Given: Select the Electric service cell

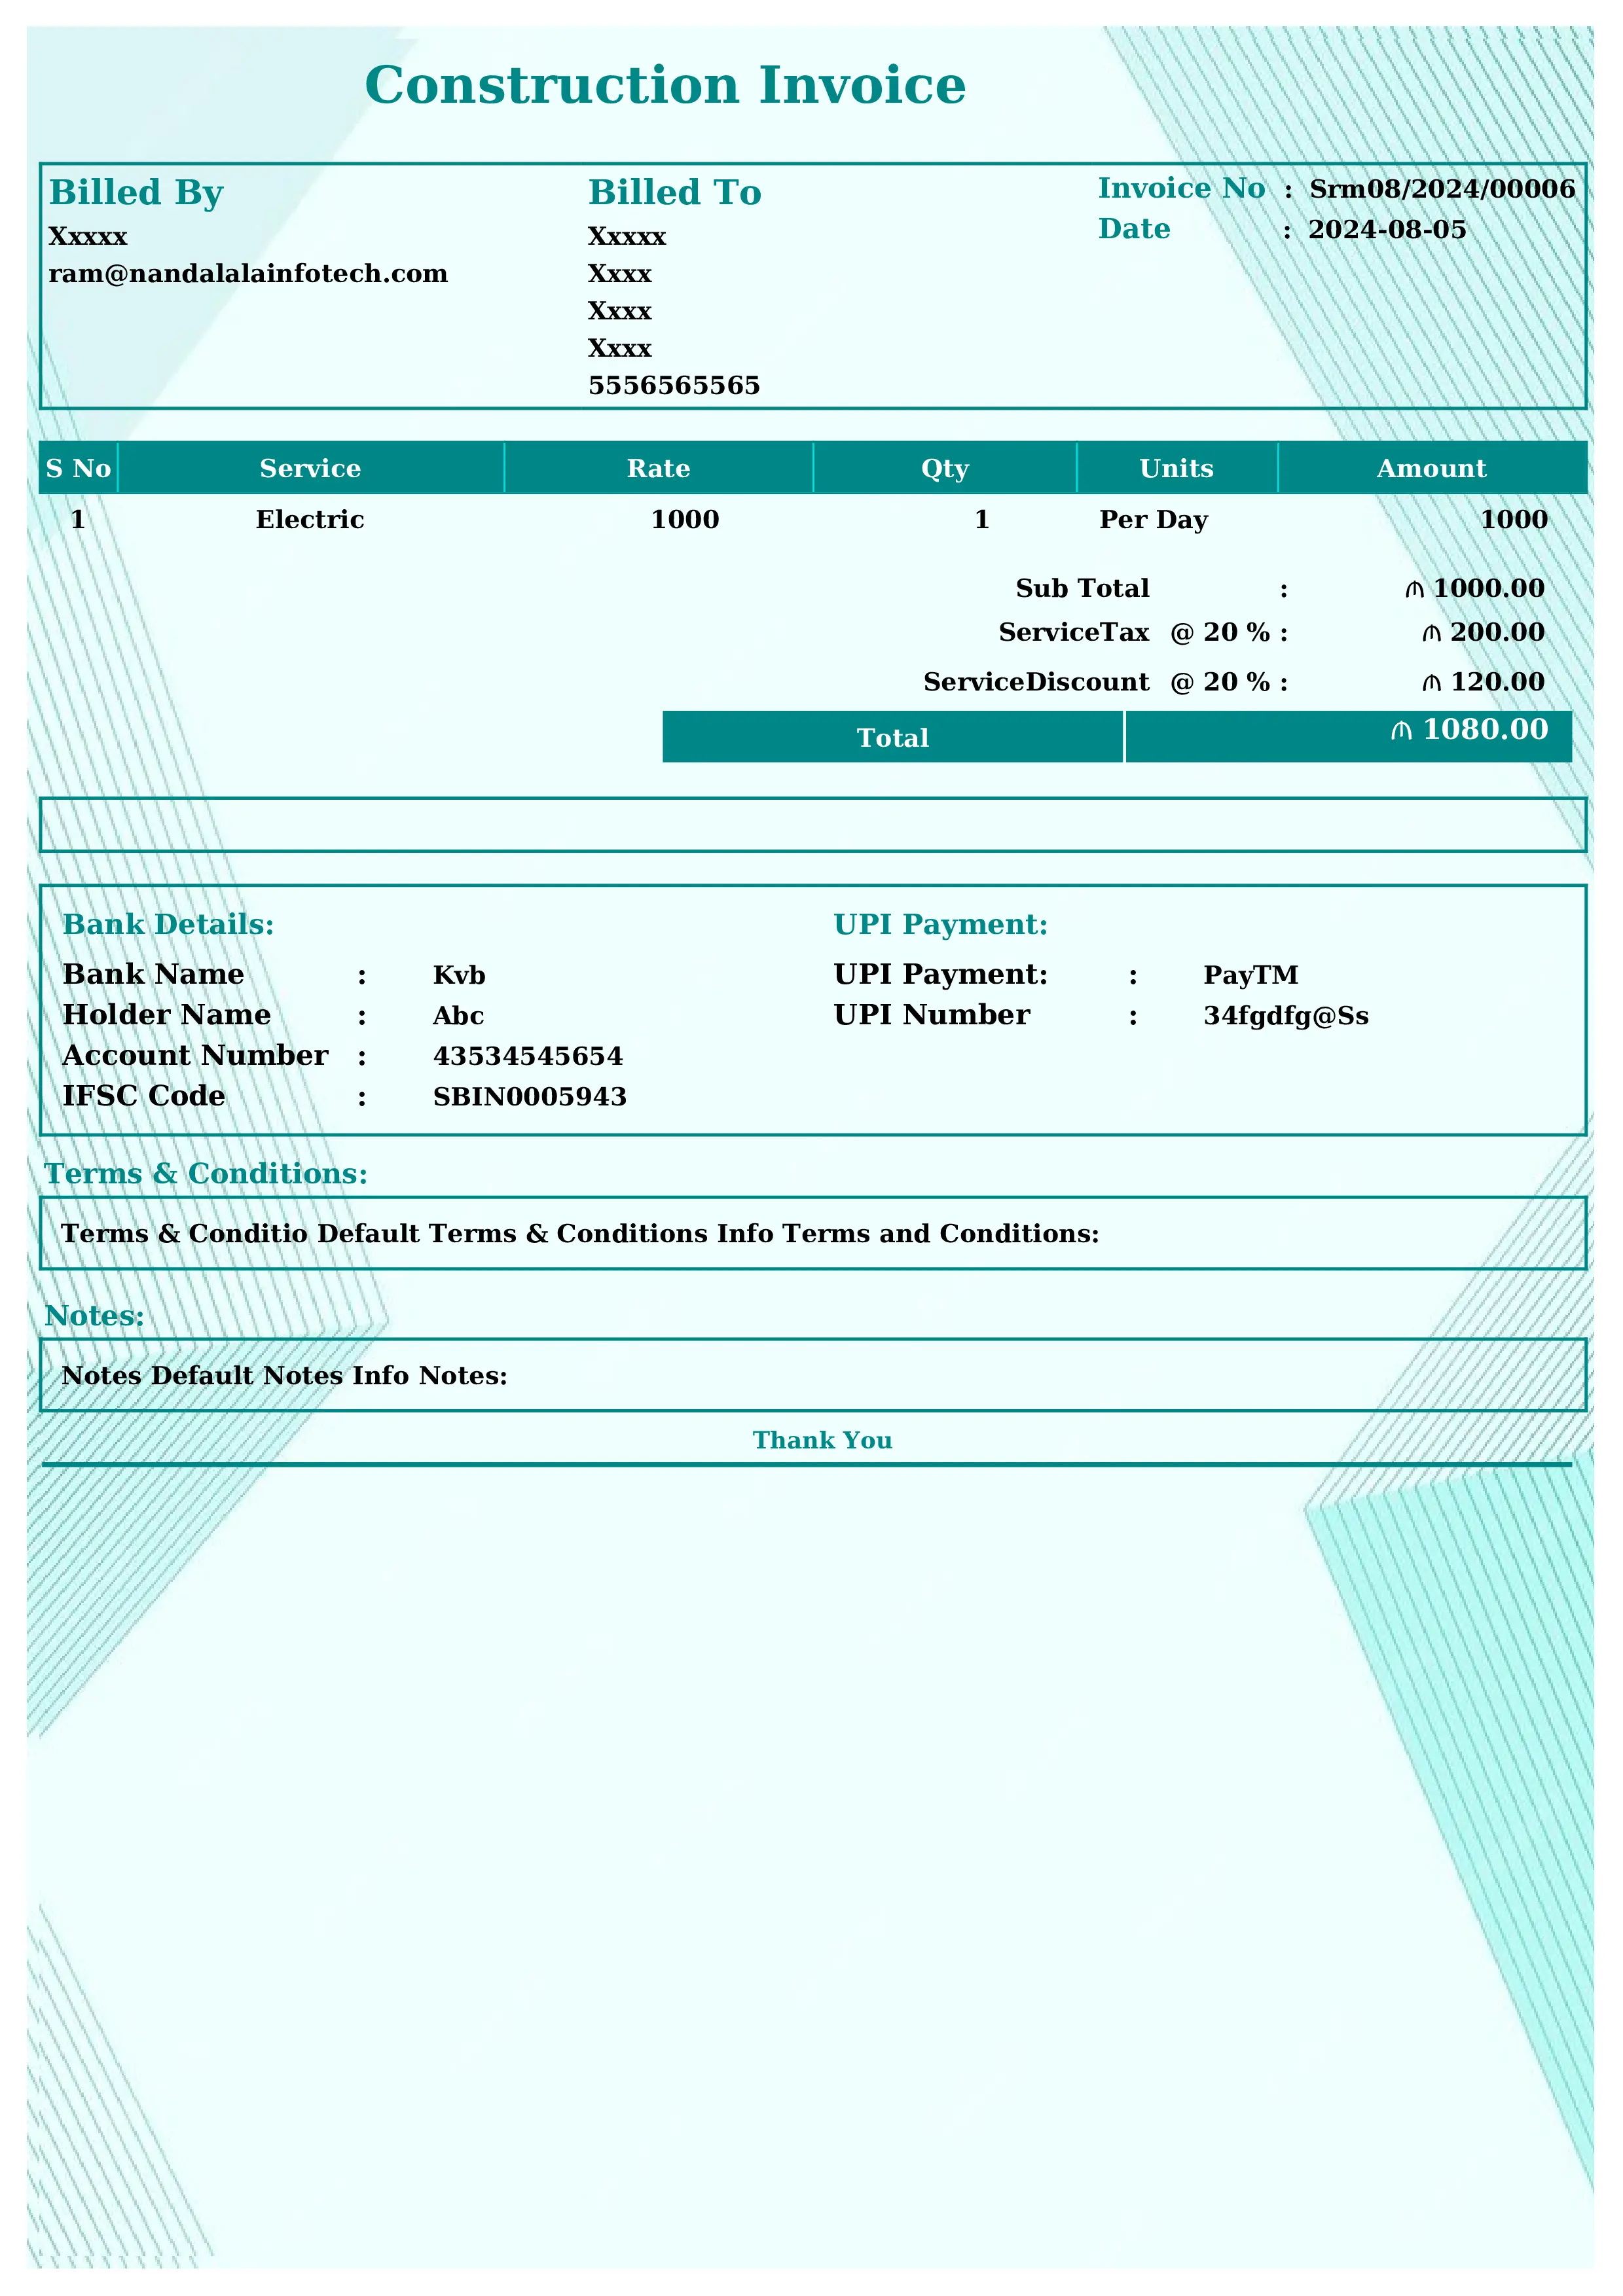Looking at the screenshot, I should coord(310,520).
